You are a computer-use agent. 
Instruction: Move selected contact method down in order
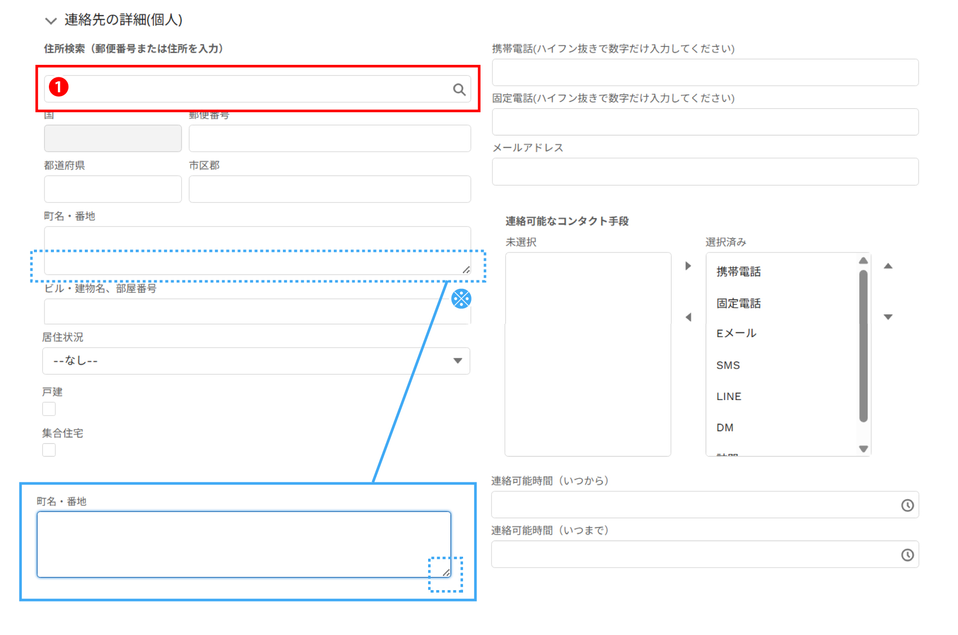coord(888,317)
